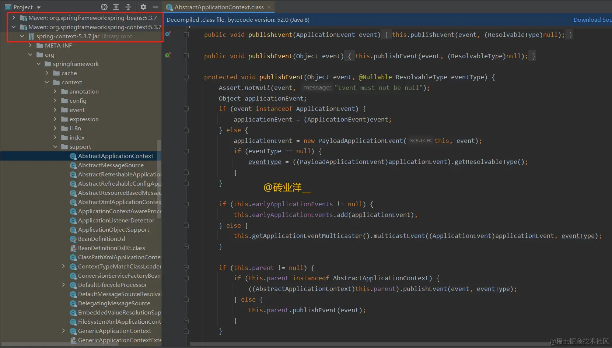
Task: Click the locate/select opened file target icon
Action: tap(104, 7)
